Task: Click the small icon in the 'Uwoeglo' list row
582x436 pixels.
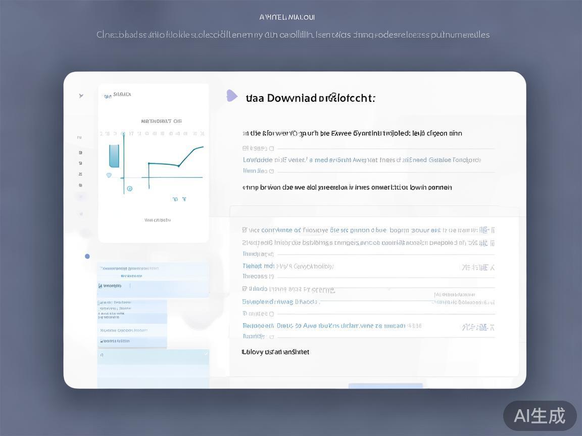Action: pos(100,286)
